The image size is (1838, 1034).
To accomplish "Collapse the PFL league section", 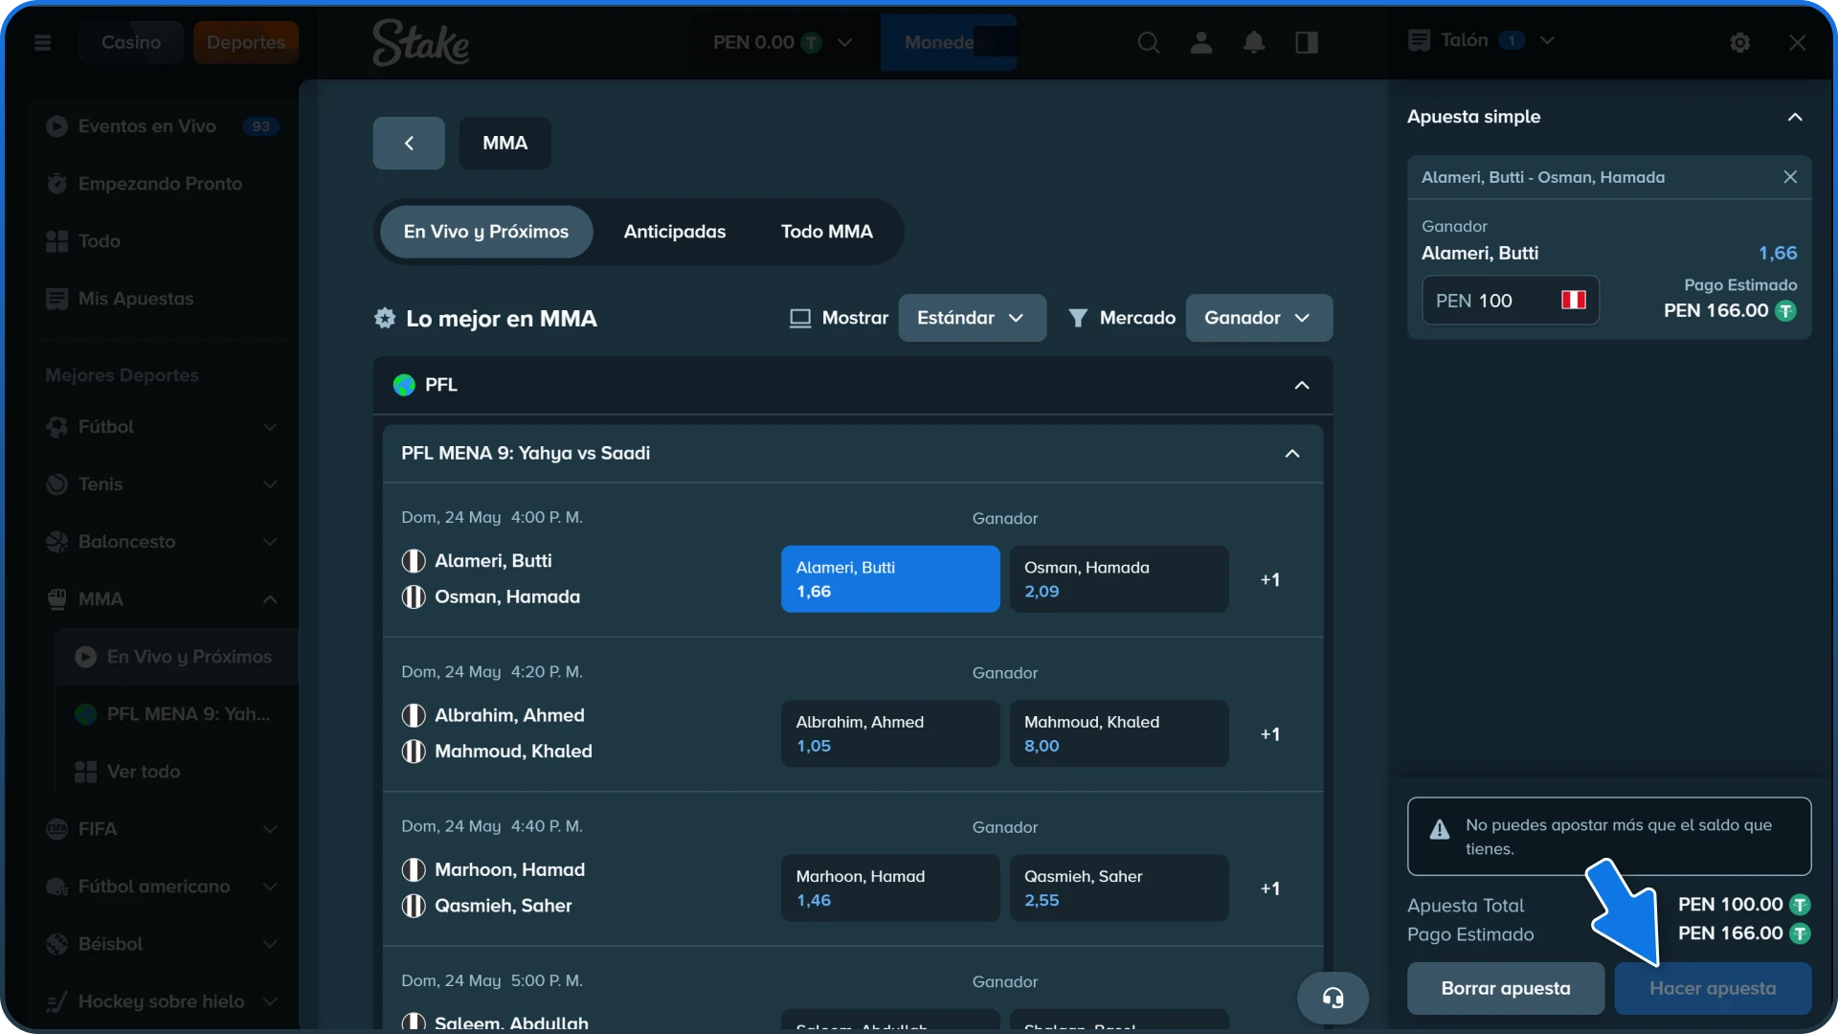I will pyautogui.click(x=1302, y=385).
